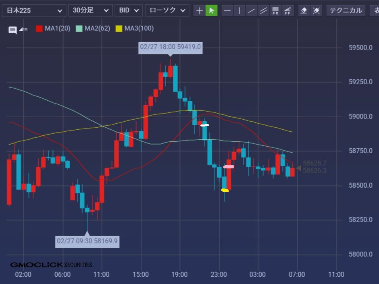Select the trend line drawing tool

point(252,10)
